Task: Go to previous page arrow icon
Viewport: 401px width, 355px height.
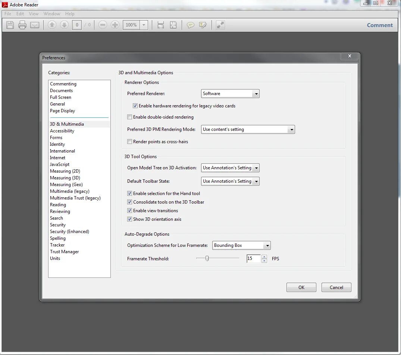Action: tap(52, 25)
